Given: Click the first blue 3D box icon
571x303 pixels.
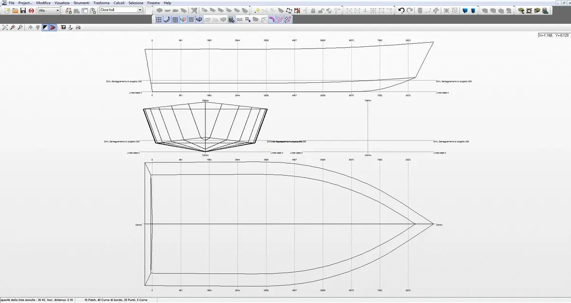Looking at the screenshot, I should [x=465, y=10].
